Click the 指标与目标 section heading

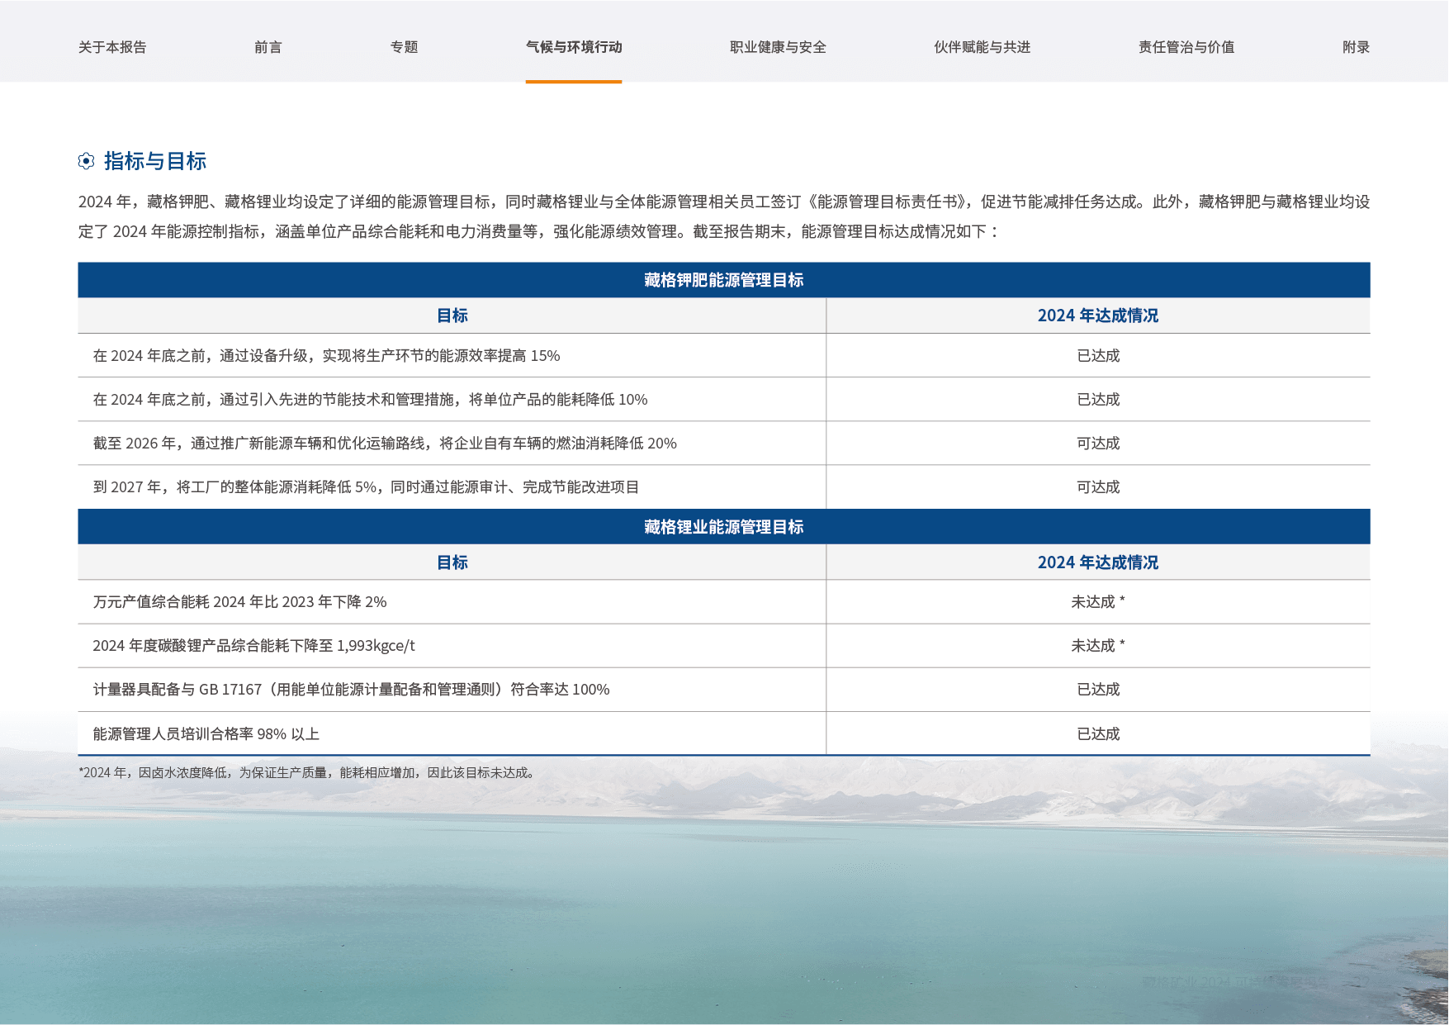pyautogui.click(x=155, y=161)
